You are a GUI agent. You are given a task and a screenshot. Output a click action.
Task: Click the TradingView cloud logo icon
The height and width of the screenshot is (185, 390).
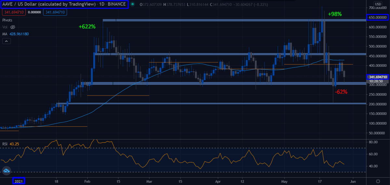(x=6, y=171)
